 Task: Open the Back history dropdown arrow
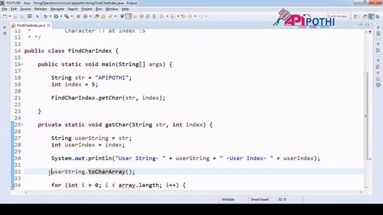coord(196,16)
